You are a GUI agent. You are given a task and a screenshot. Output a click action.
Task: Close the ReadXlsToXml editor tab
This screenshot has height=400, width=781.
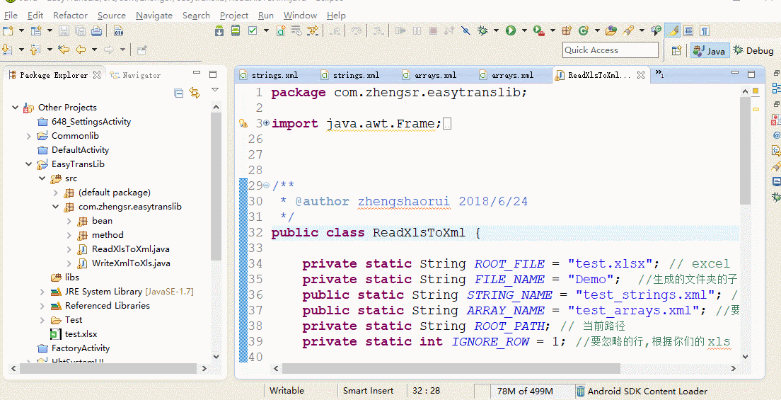641,75
